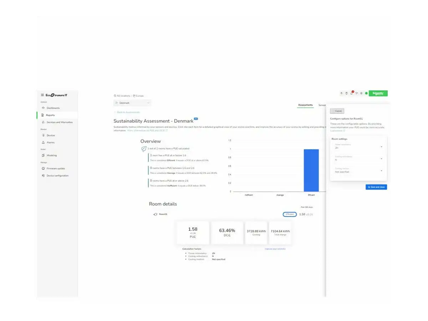Screen dimensions: 428x321
Task: Select the Alarms sidebar icon
Action: (x=43, y=142)
